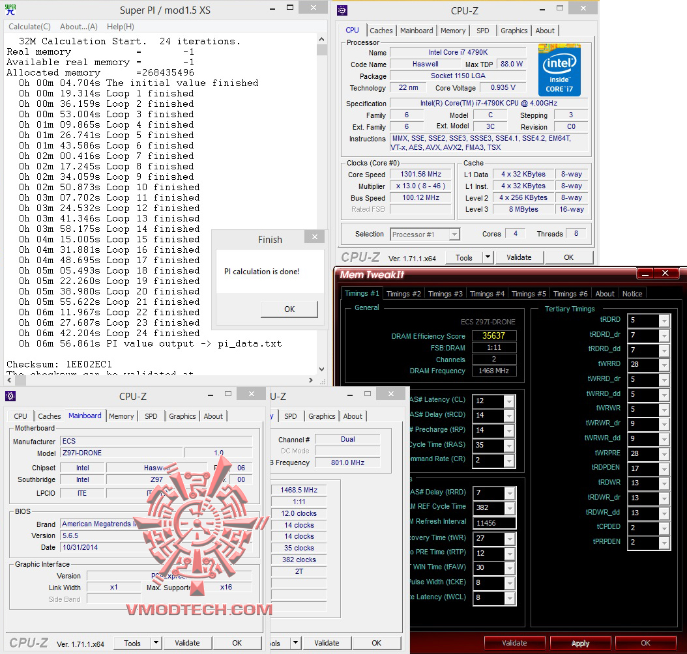Image resolution: width=687 pixels, height=654 pixels.
Task: Open the tWRRD value 28 dropdown
Action: point(664,364)
